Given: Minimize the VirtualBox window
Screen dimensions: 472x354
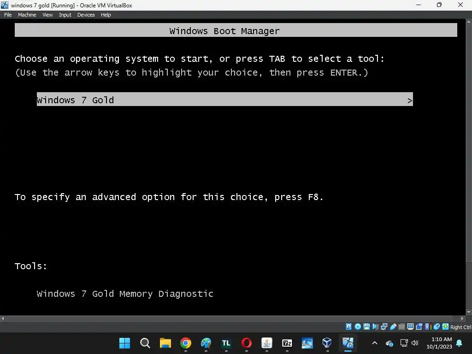Looking at the screenshot, I should tap(419, 5).
